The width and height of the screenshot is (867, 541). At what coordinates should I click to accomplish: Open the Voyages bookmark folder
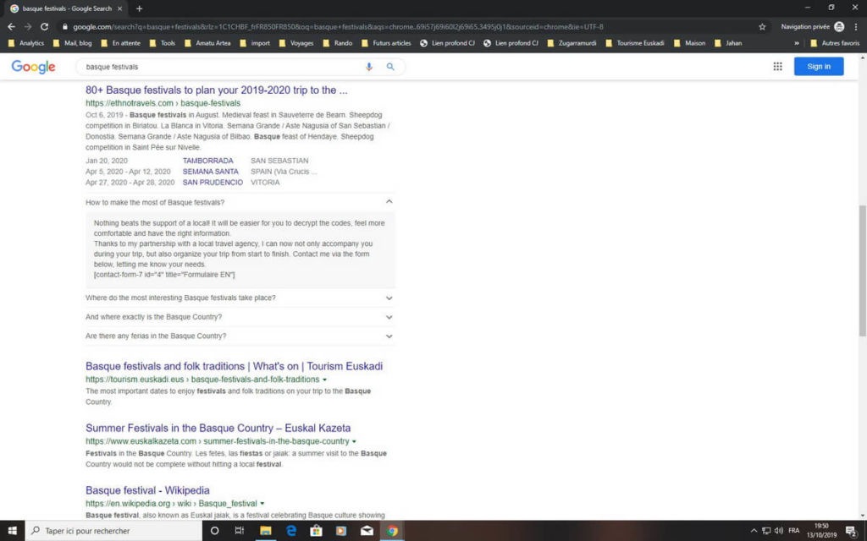pyautogui.click(x=295, y=43)
